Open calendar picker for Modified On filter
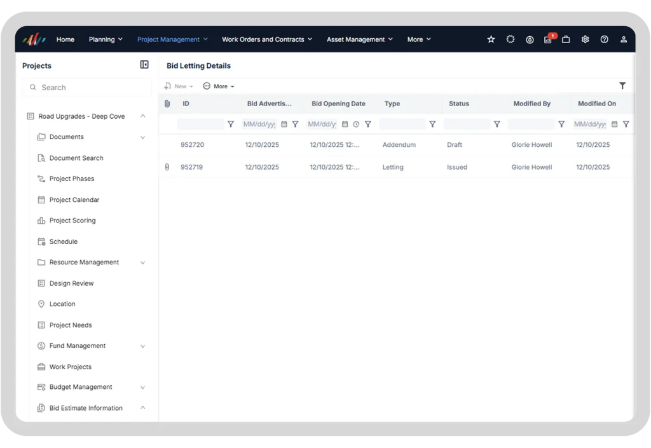The height and width of the screenshot is (448, 651). coord(615,124)
